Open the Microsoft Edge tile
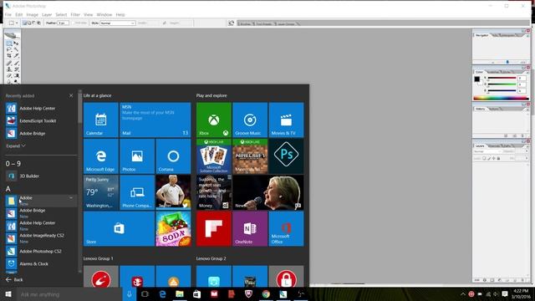The height and width of the screenshot is (301, 535). coord(101,156)
